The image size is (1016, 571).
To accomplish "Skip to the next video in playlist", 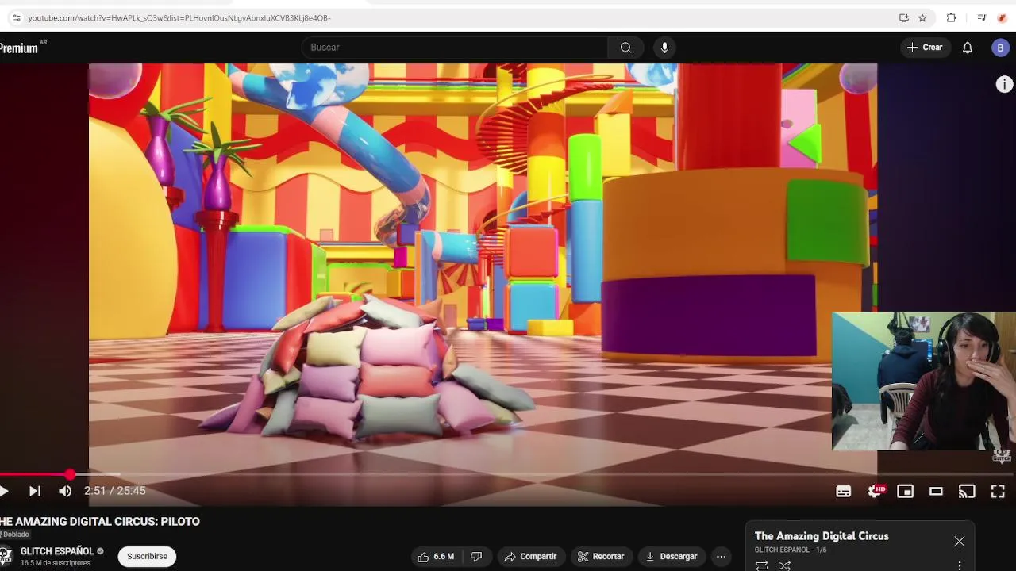I will point(35,491).
